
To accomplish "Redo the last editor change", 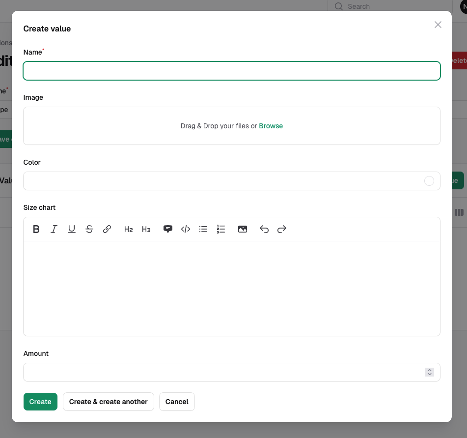I will [x=282, y=229].
